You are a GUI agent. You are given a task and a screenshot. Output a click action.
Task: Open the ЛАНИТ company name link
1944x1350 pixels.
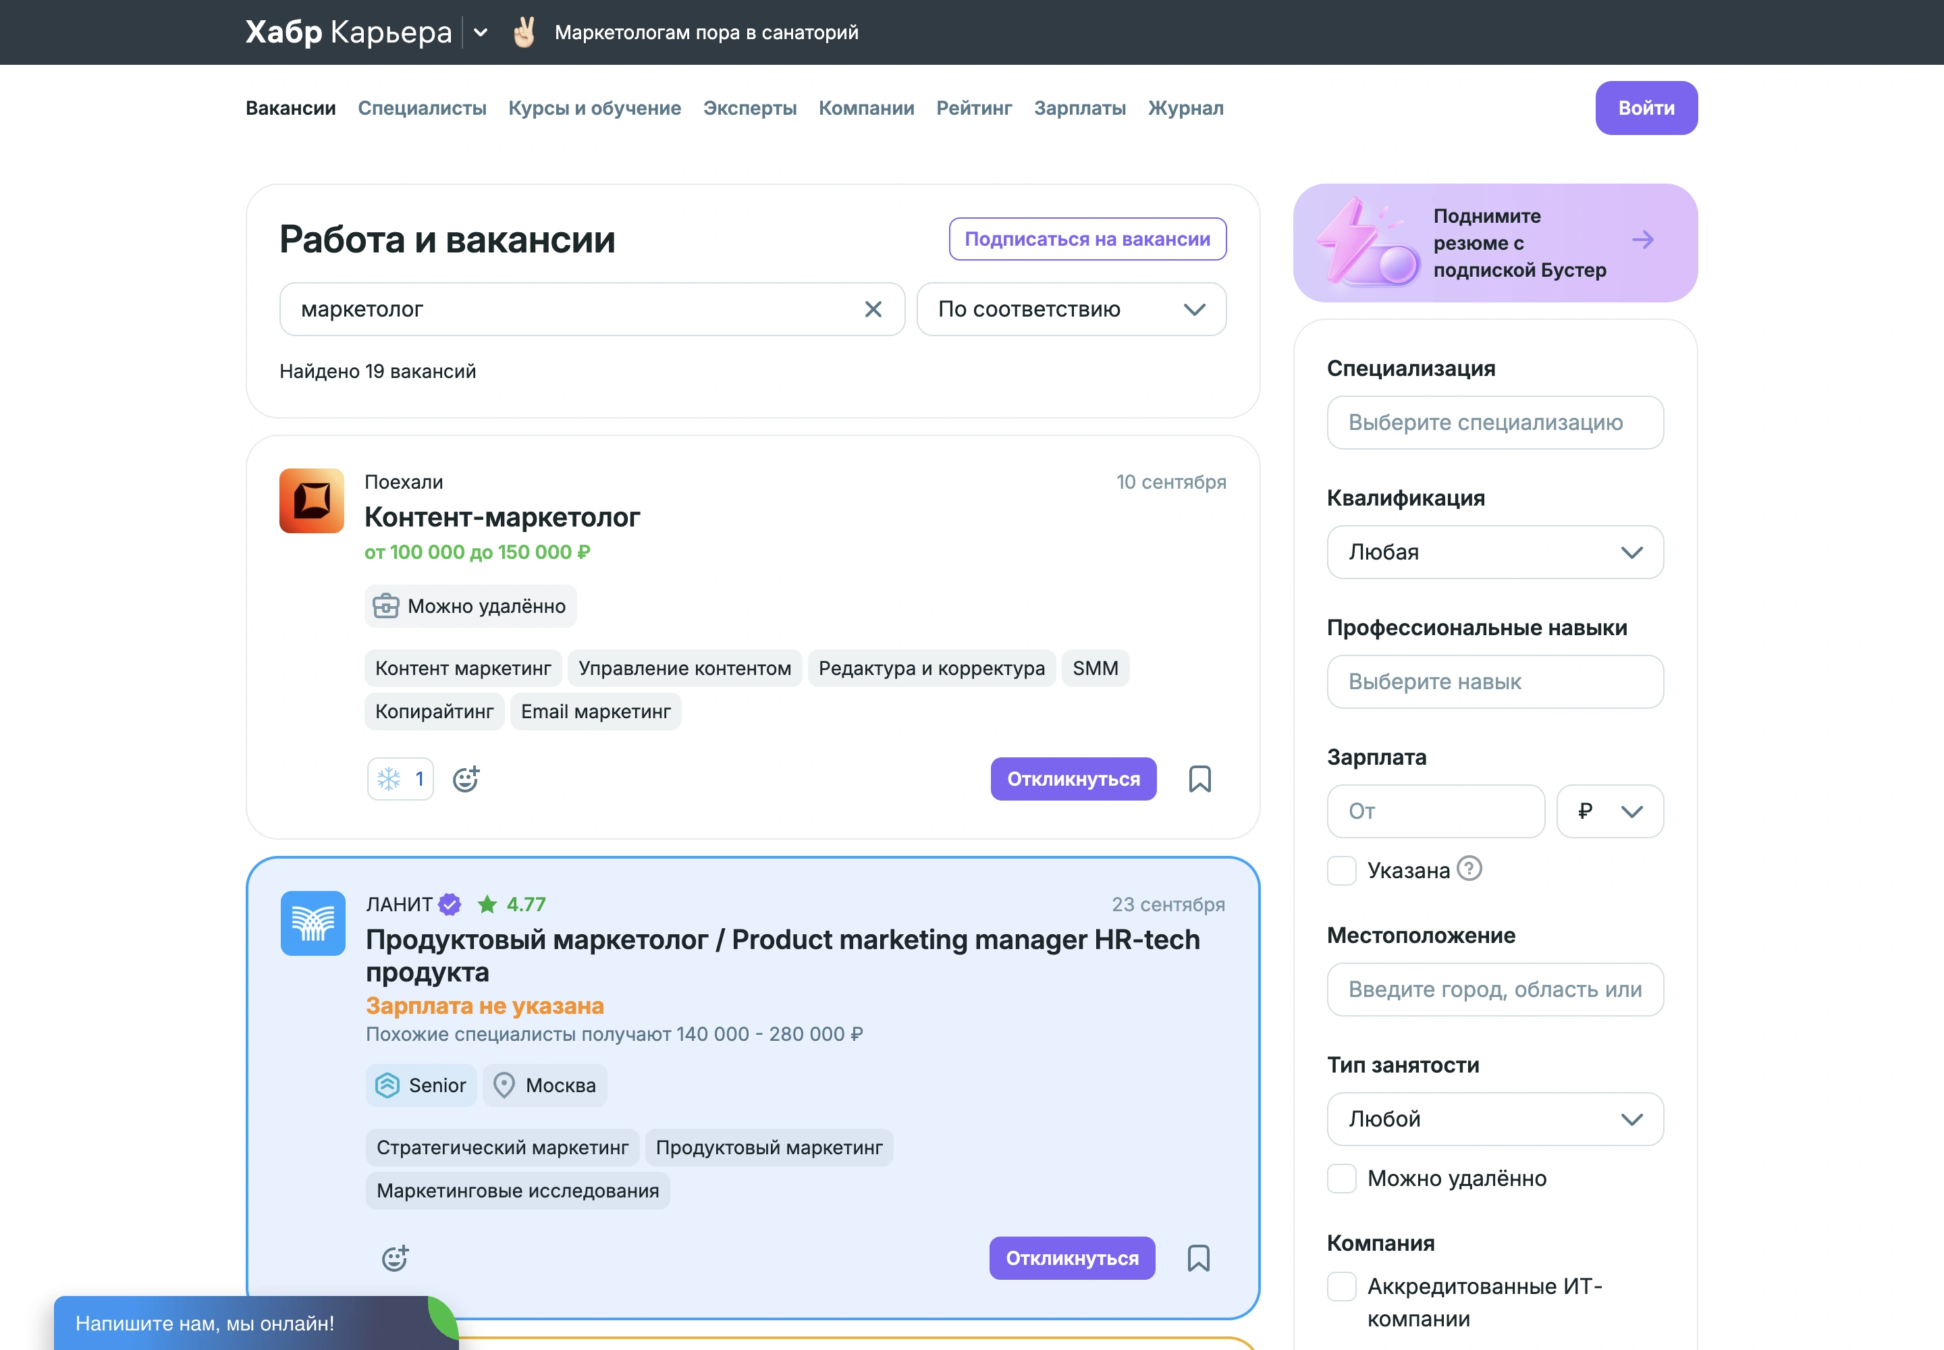400,905
